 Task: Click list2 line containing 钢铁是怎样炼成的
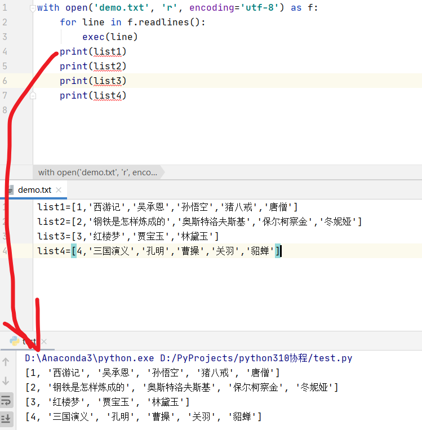pyautogui.click(x=199, y=221)
